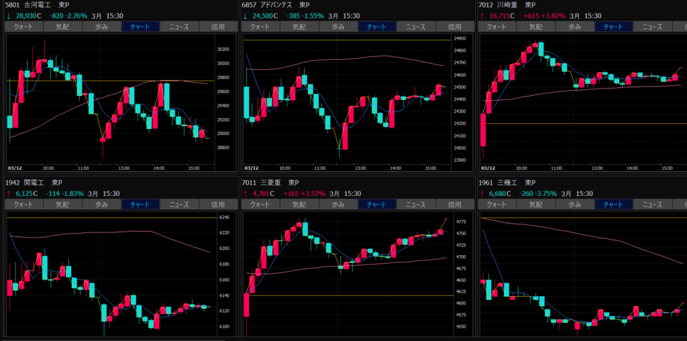Click the up arrow next to 4,781
Viewport: 687px width, 341px height.
point(245,193)
